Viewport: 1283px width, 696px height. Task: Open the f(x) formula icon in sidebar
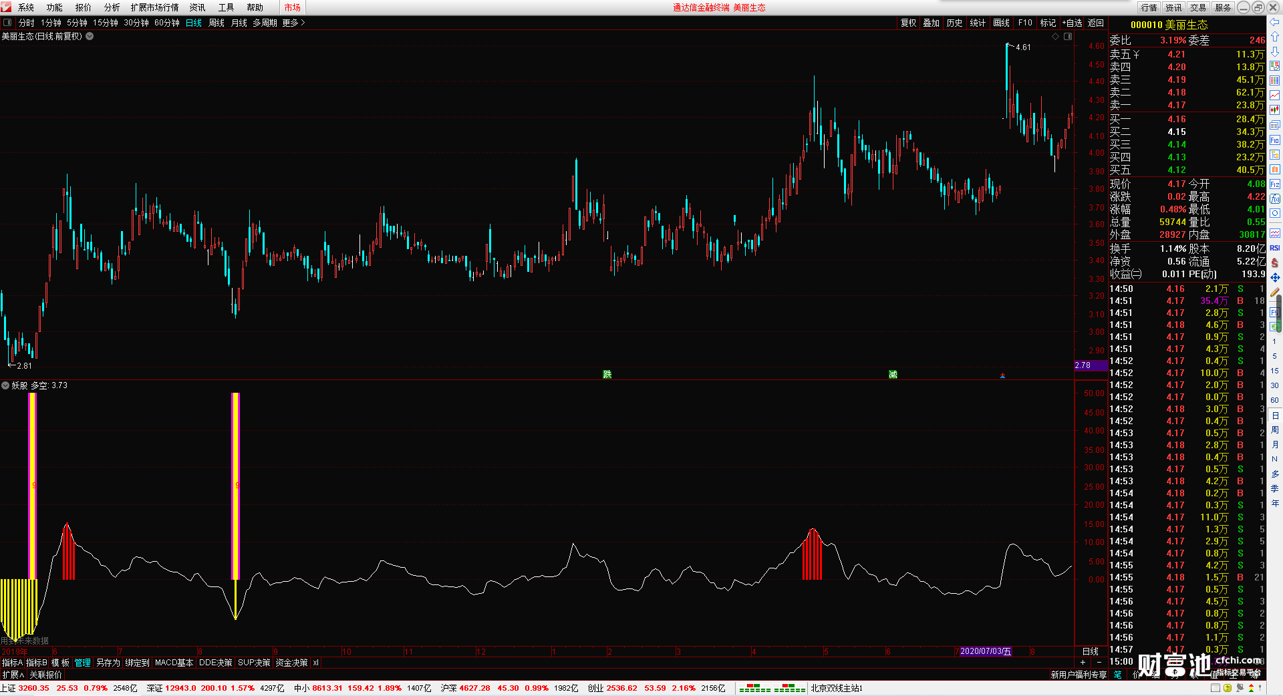(1275, 198)
